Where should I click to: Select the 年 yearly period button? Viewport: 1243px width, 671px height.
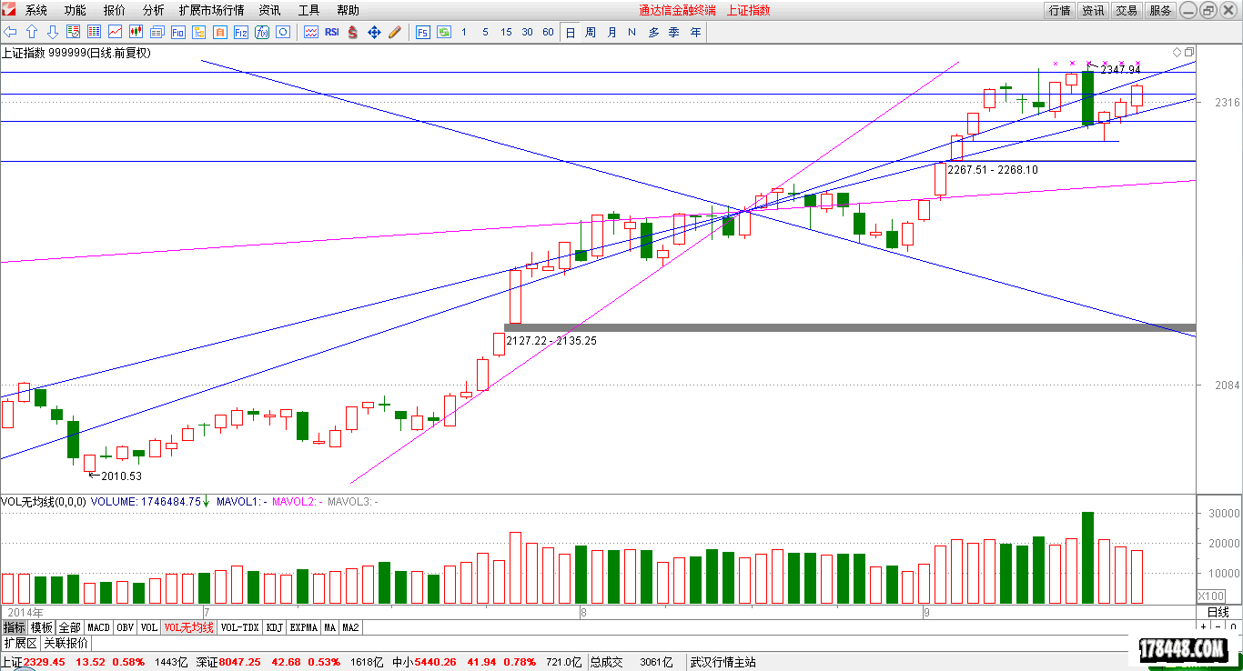point(695,32)
